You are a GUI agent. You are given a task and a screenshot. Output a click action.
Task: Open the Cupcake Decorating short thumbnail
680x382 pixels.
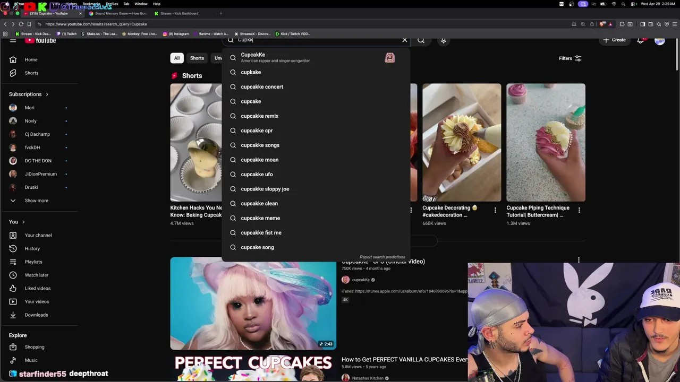(x=462, y=142)
